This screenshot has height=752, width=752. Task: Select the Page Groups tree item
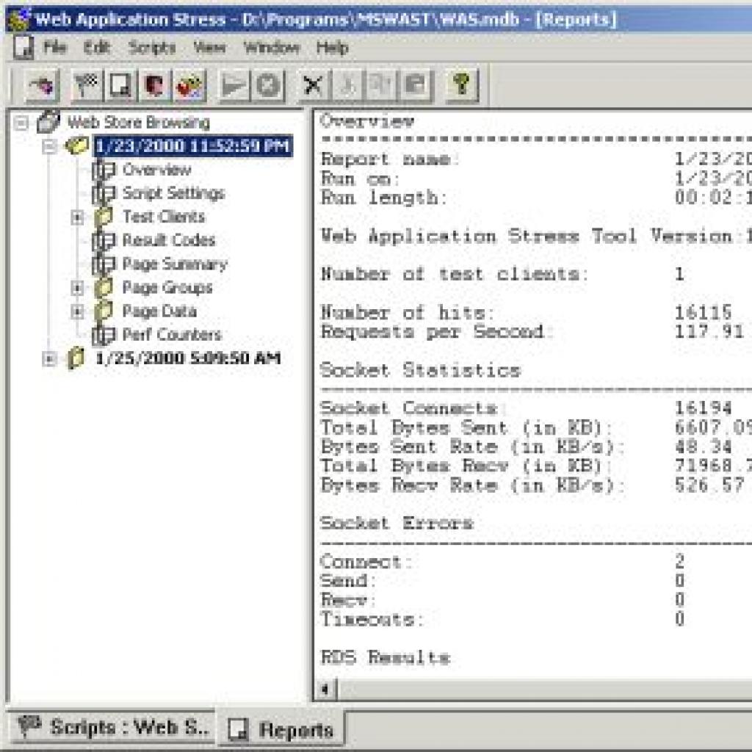[x=167, y=288]
